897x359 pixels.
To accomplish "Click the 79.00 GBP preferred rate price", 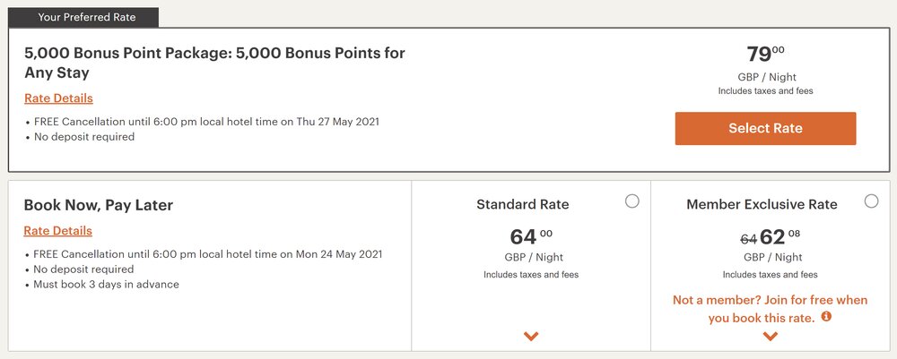I will (x=765, y=55).
